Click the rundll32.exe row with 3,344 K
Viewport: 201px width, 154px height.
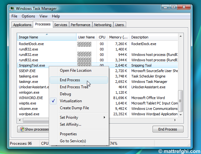click(x=97, y=60)
